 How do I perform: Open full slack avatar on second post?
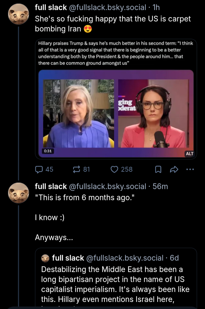[x=18, y=193]
